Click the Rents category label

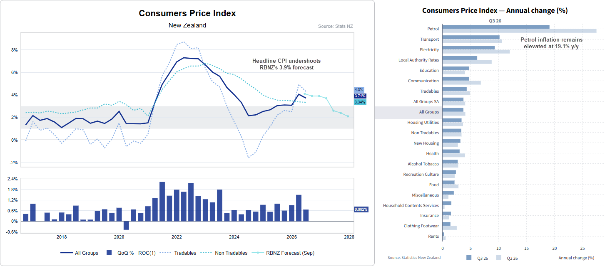433,236
